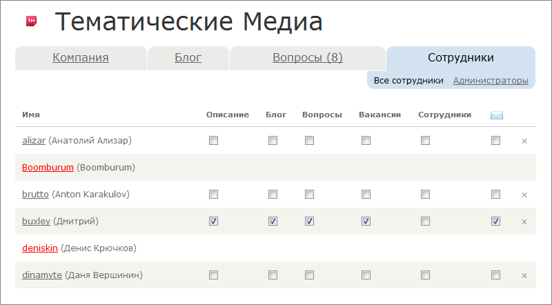Open dinamyte user profile link
The height and width of the screenshot is (305, 552).
42,275
